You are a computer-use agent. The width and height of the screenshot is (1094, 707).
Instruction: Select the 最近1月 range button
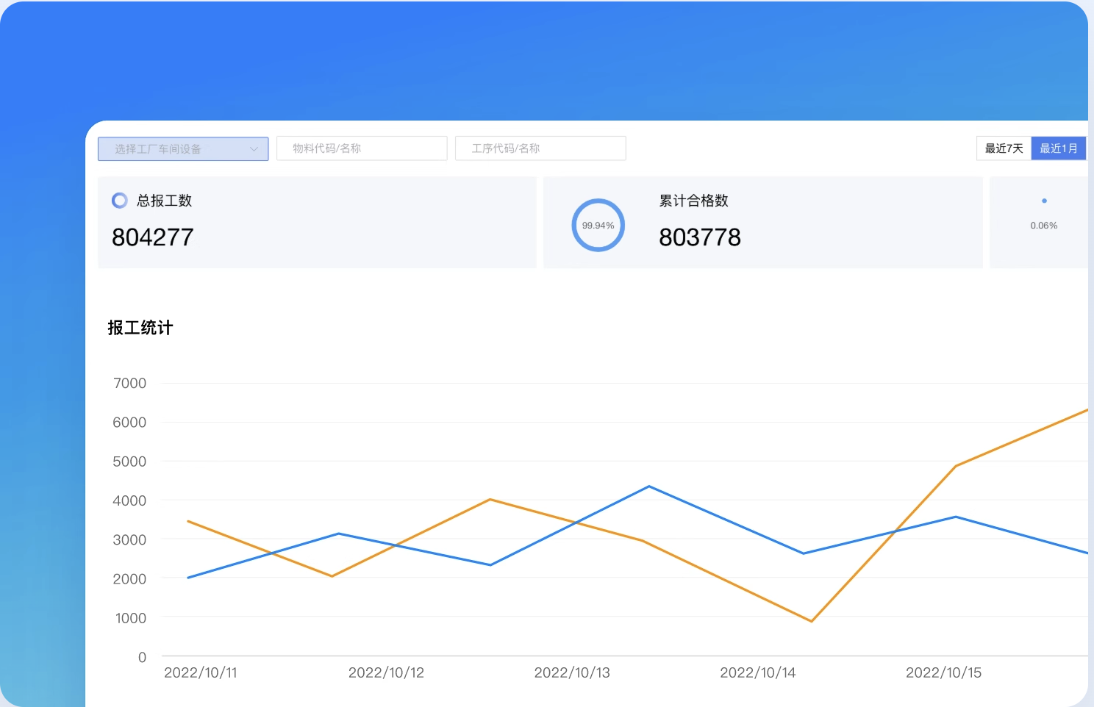(x=1059, y=148)
